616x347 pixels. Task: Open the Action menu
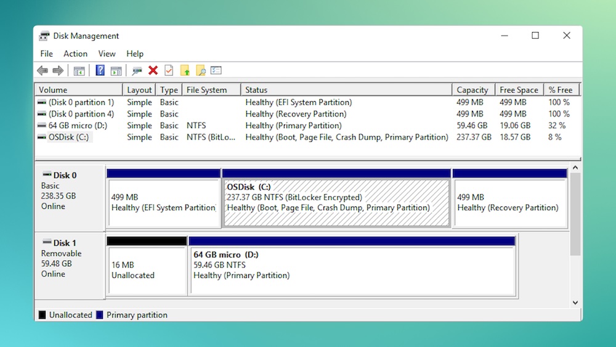75,54
